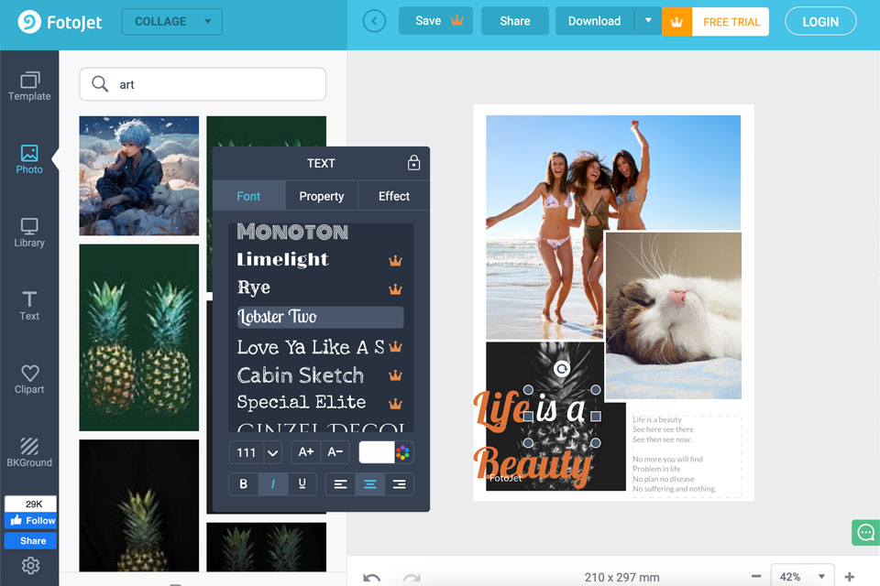The width and height of the screenshot is (880, 586).
Task: Click the sleeping cat photo in collage
Action: [674, 316]
